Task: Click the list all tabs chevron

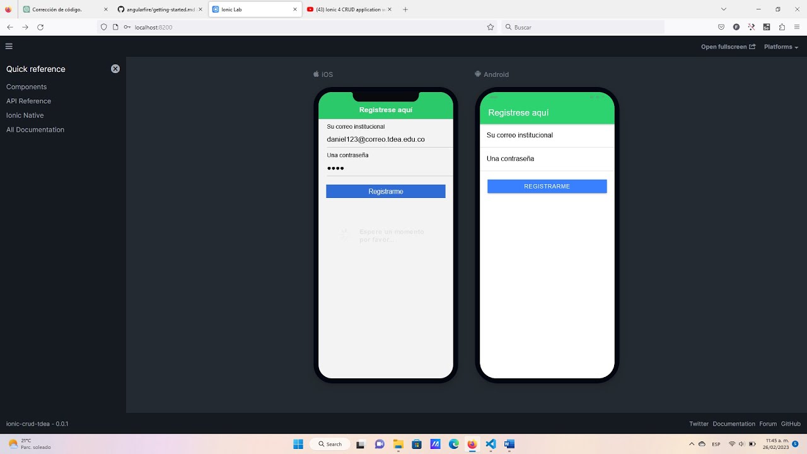Action: (724, 9)
